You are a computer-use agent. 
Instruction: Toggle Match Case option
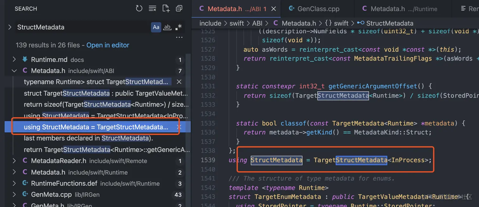pyautogui.click(x=156, y=27)
